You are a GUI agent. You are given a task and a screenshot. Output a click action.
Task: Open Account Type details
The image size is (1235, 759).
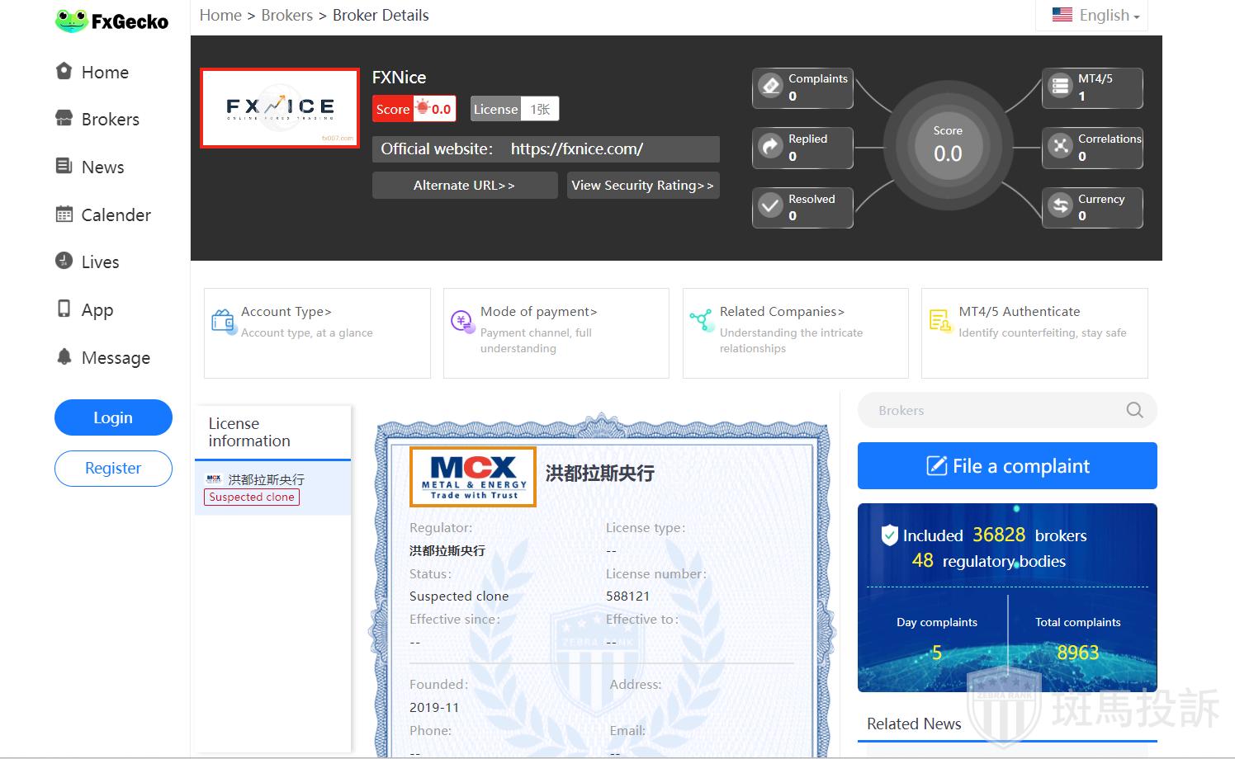coord(286,312)
